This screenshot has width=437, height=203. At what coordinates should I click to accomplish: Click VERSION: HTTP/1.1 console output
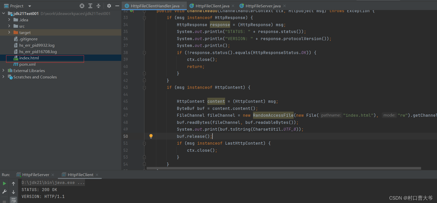[x=43, y=196]
